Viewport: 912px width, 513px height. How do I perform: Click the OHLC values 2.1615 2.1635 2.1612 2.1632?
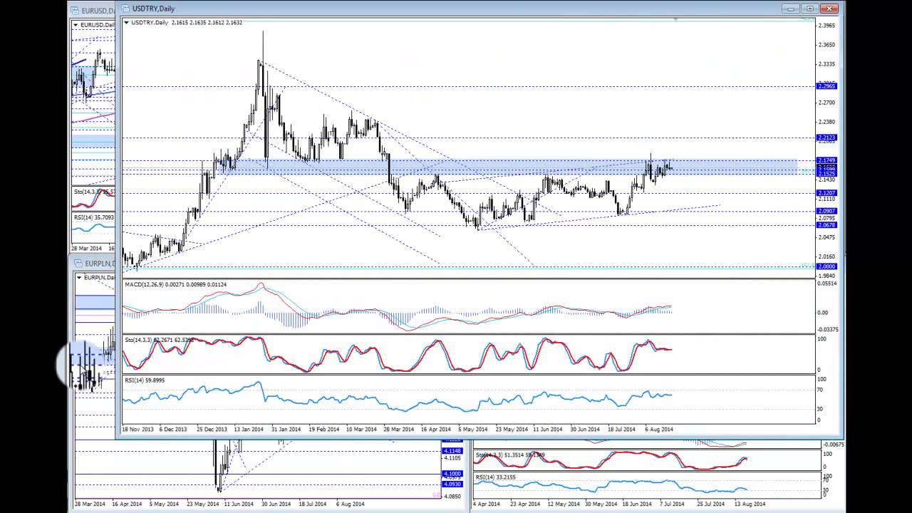pyautogui.click(x=207, y=23)
